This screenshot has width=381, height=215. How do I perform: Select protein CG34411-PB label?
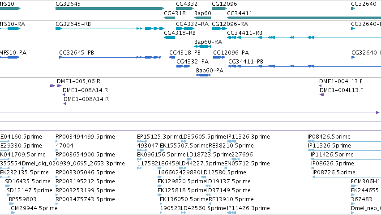click(246, 62)
